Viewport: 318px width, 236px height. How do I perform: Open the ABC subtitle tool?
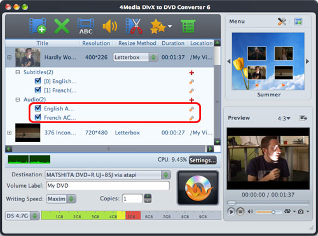pos(86,26)
